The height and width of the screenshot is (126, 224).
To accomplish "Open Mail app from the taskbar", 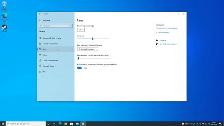I will 77,124.
